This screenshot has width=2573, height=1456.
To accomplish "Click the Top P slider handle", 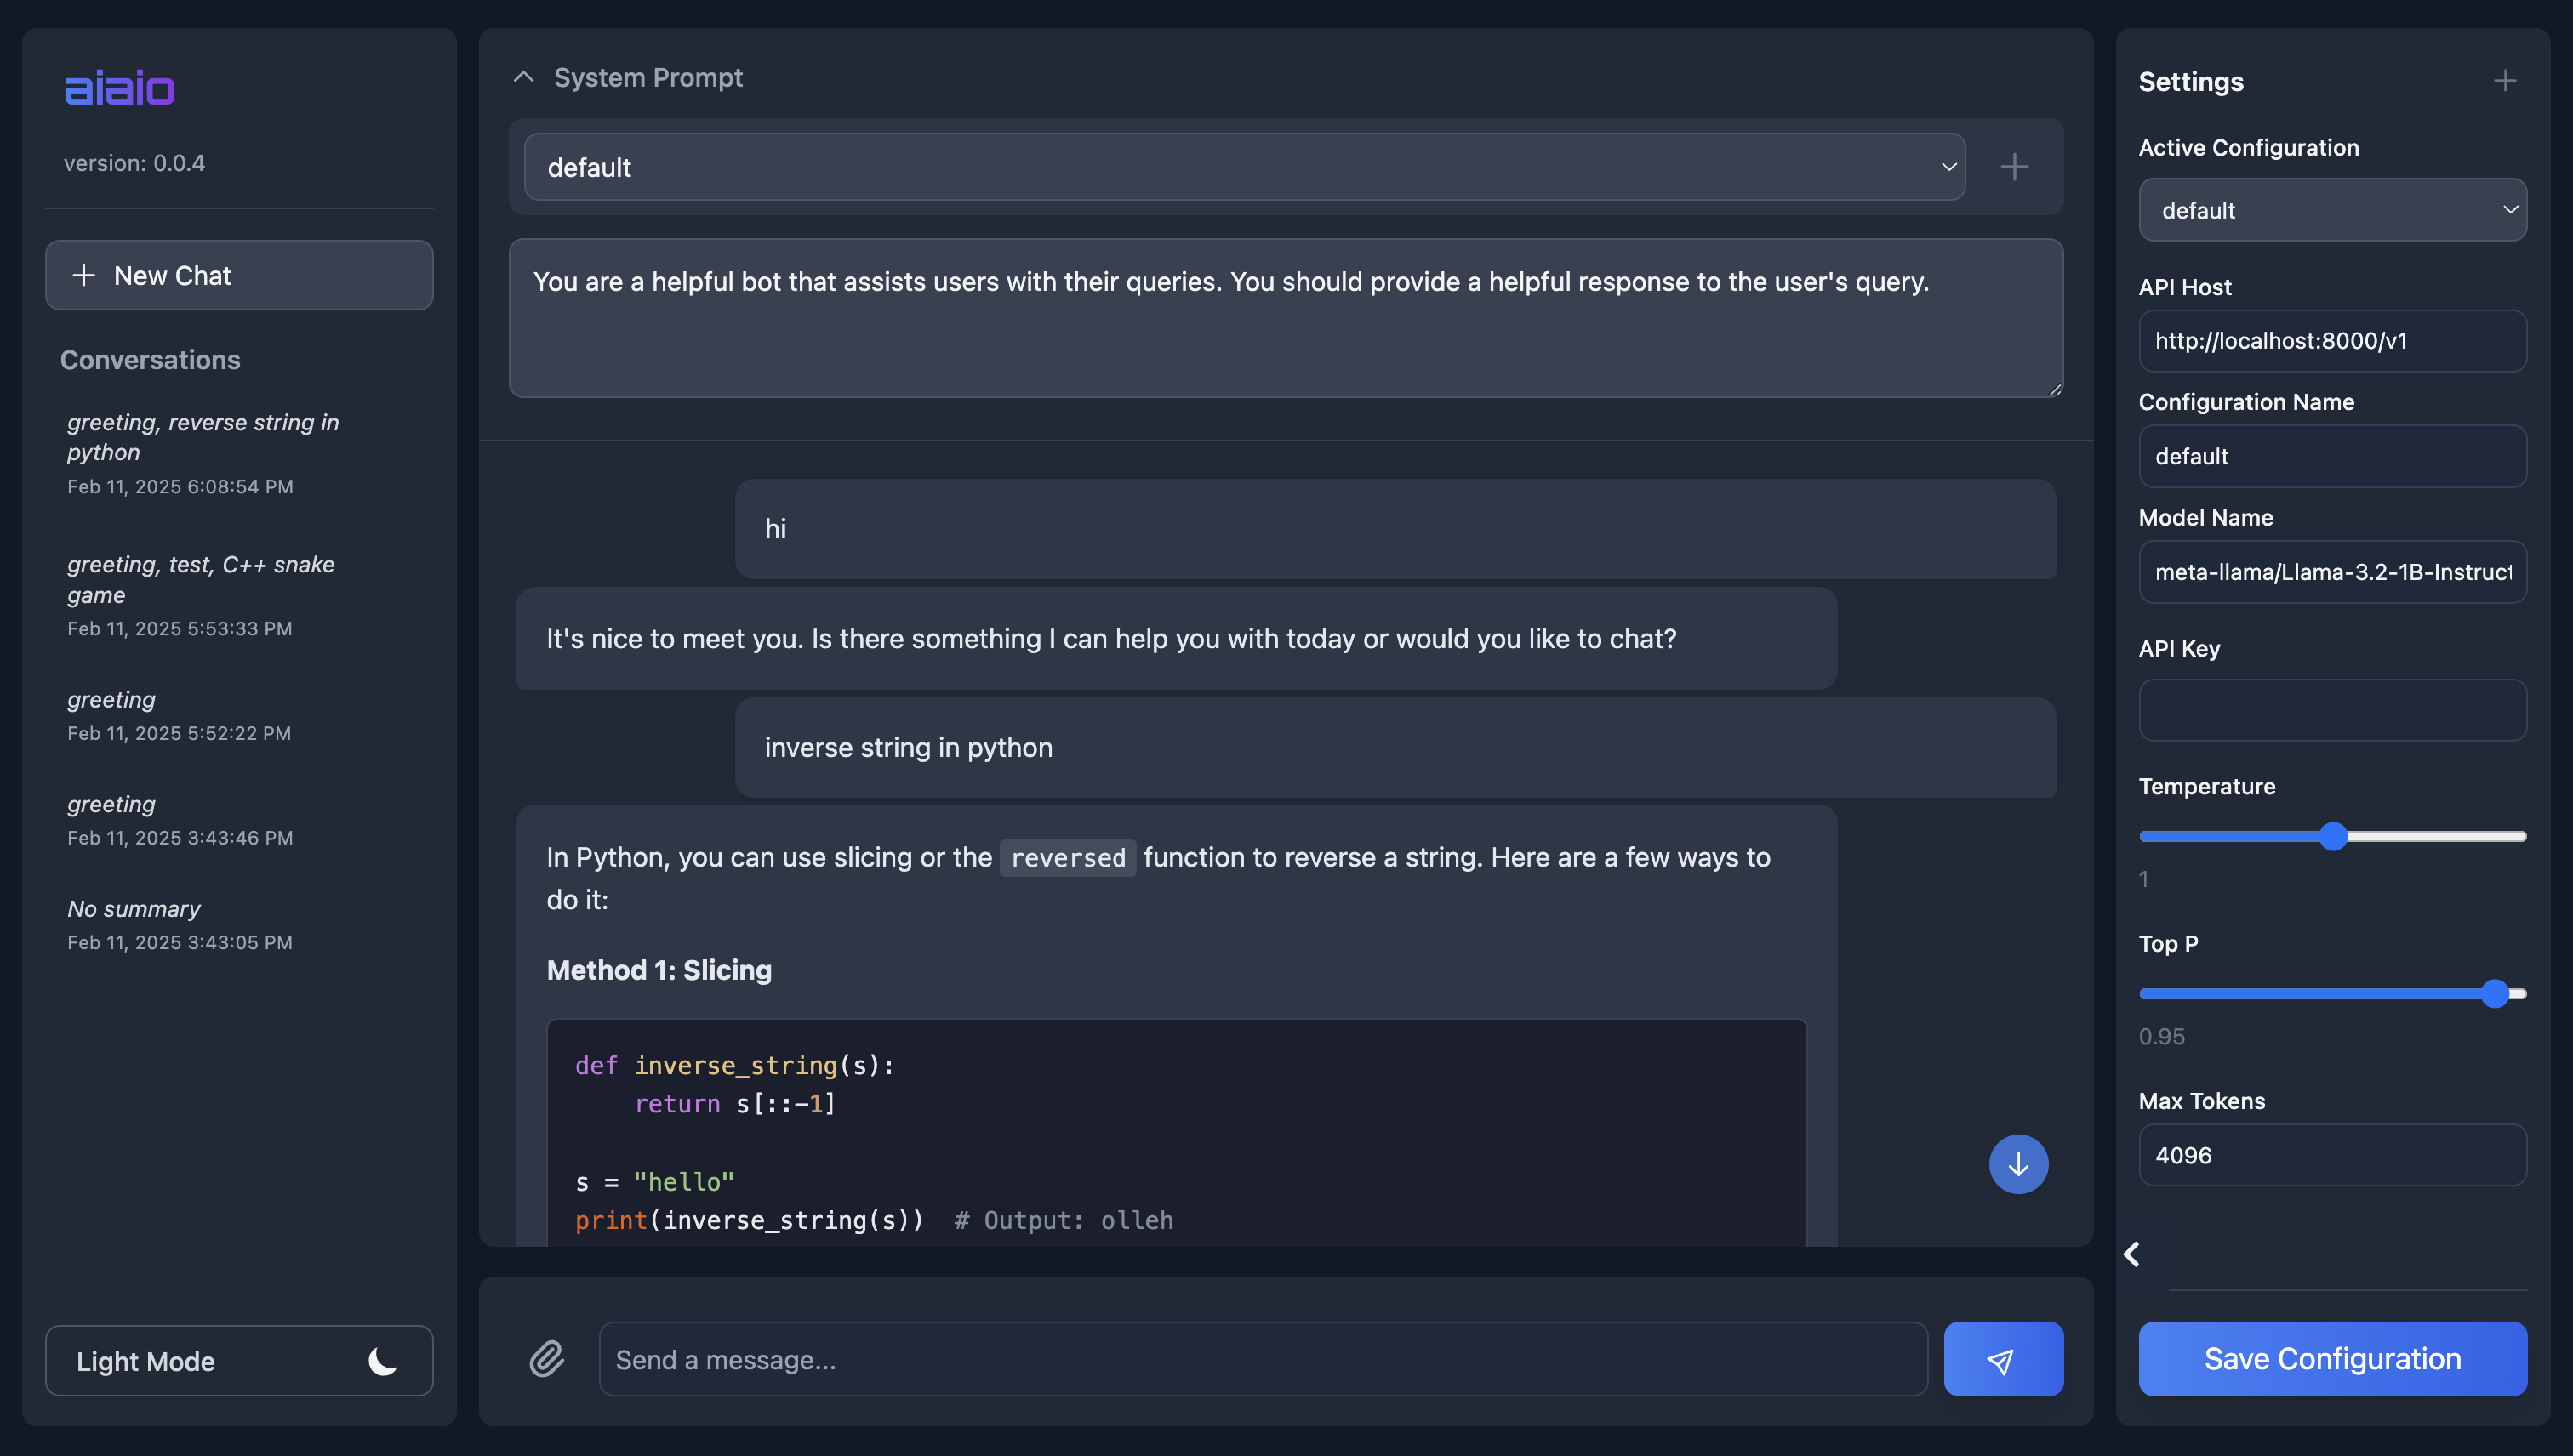I will tap(2494, 994).
